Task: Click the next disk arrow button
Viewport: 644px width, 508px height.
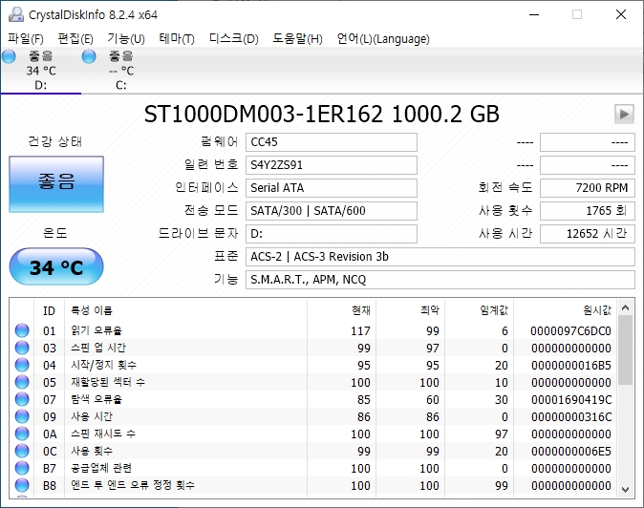Action: (x=624, y=114)
